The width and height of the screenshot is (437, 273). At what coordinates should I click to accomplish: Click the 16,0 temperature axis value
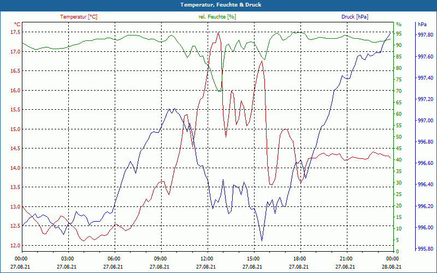[x=15, y=90]
